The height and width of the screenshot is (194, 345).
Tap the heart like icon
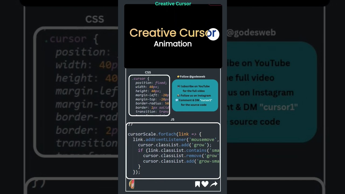(205, 184)
